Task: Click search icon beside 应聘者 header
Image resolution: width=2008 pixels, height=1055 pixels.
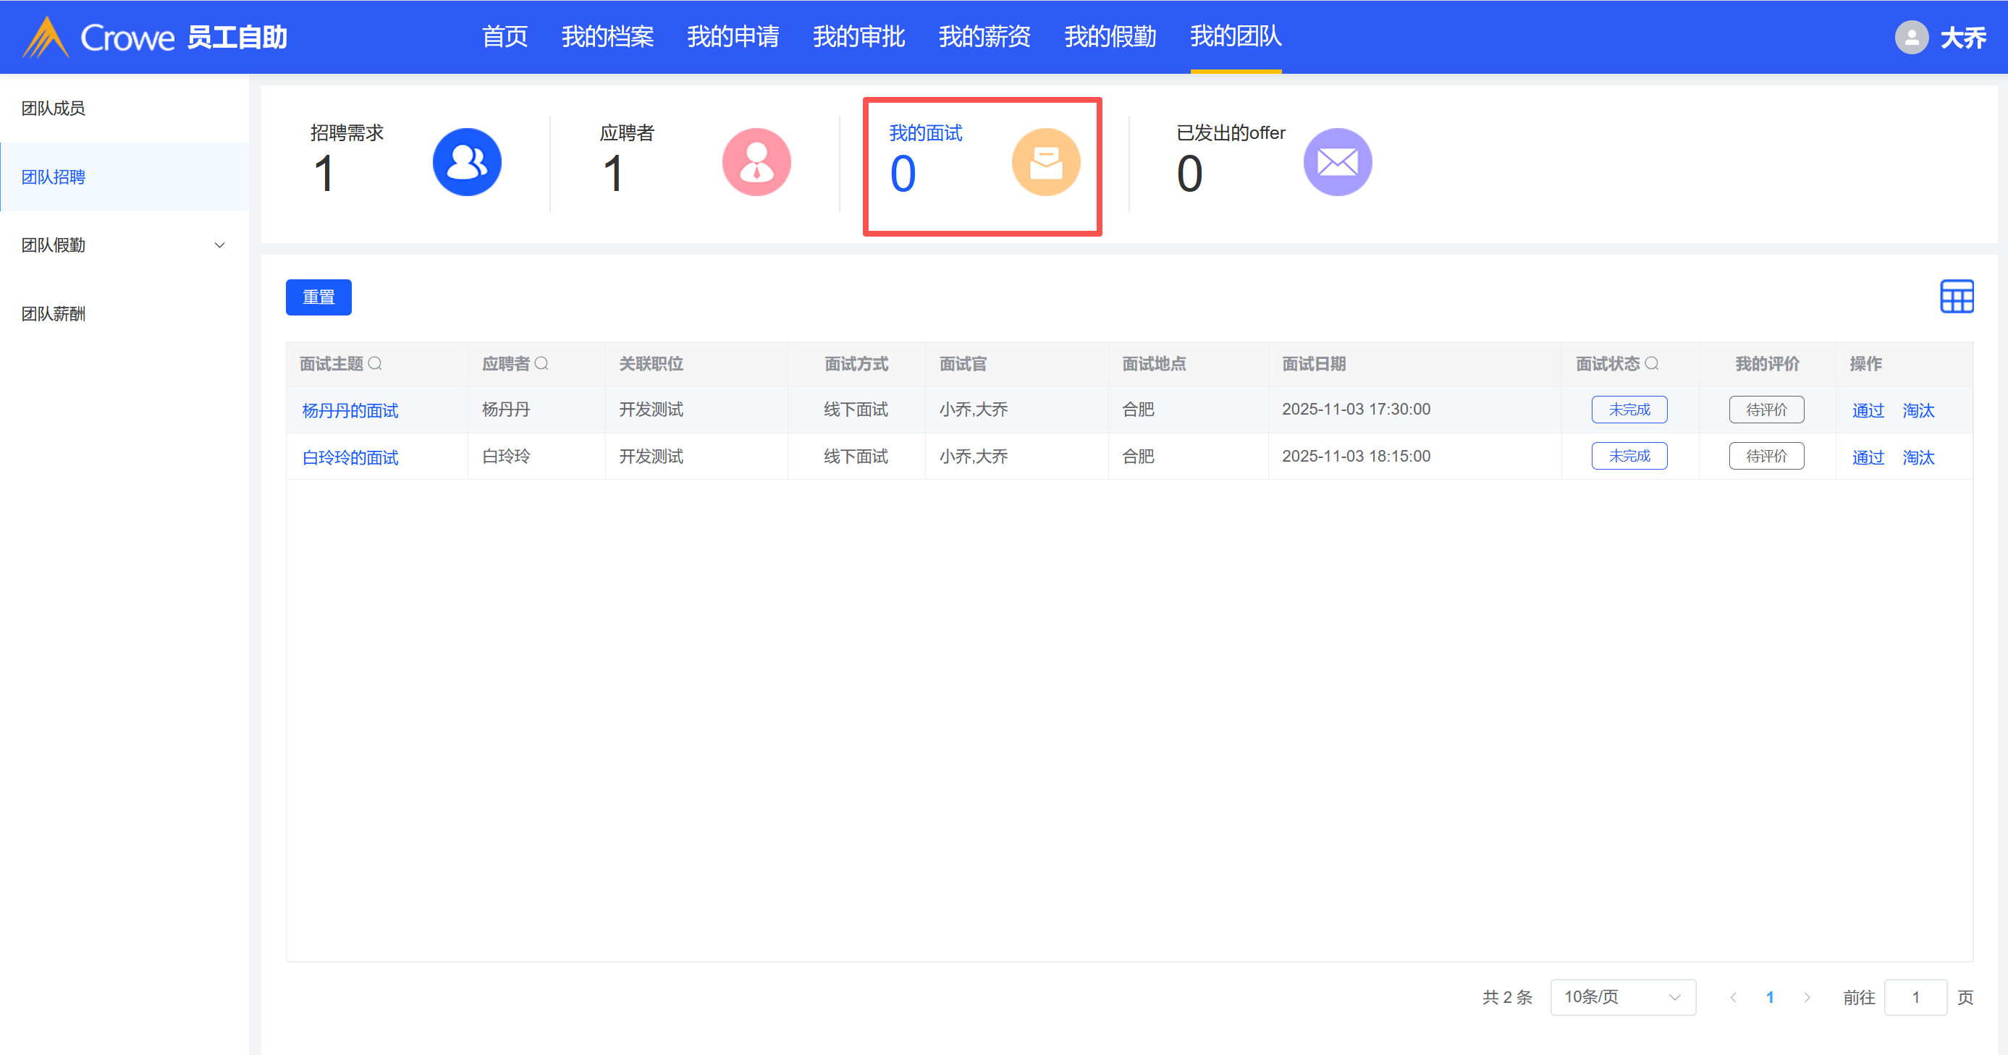Action: (541, 364)
